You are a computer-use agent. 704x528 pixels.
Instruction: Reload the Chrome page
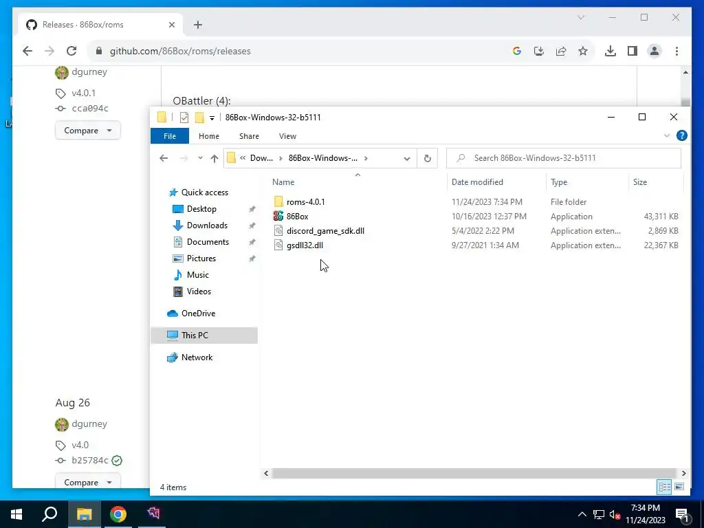coord(71,51)
